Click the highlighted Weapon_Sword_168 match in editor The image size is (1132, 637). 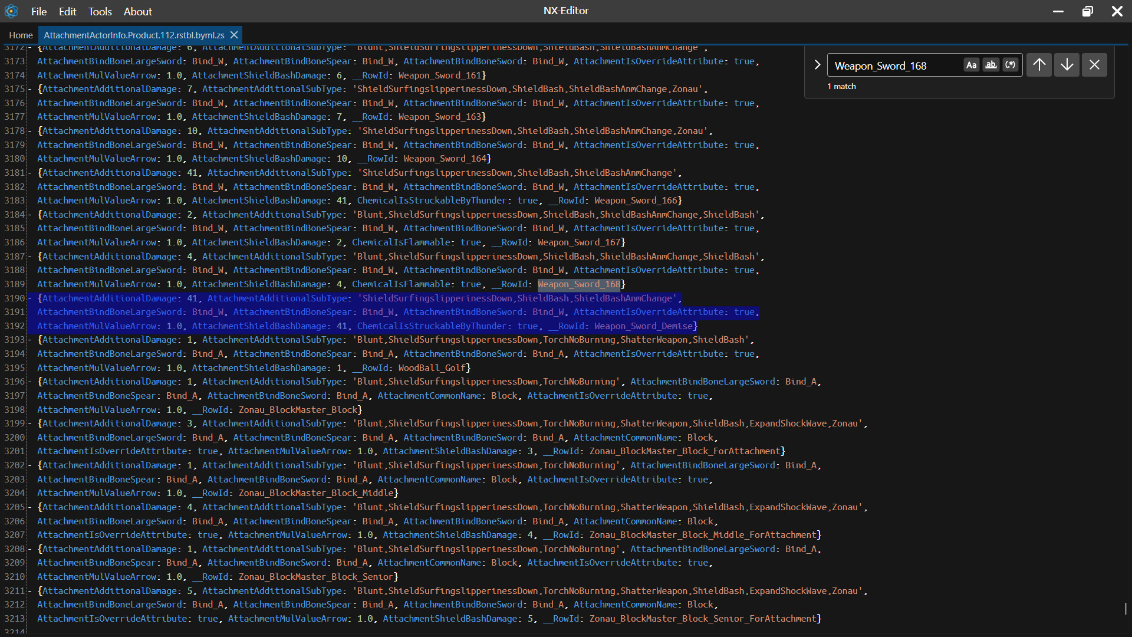578,284
